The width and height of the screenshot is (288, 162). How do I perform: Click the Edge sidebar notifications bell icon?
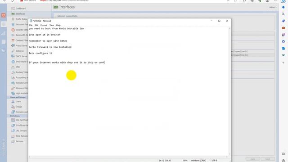[283, 7]
